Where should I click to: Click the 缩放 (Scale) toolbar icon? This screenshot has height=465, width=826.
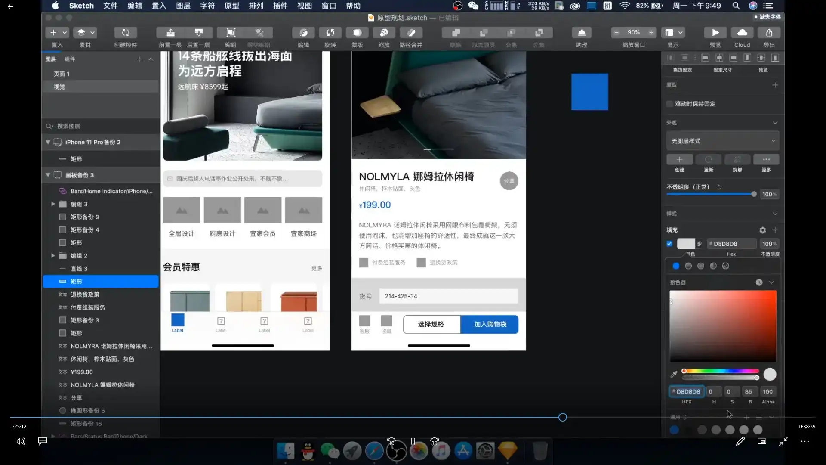click(384, 32)
